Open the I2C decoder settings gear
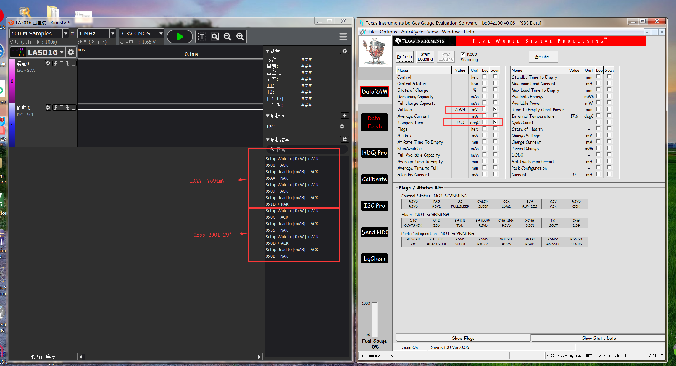This screenshot has width=676, height=366. coord(342,126)
